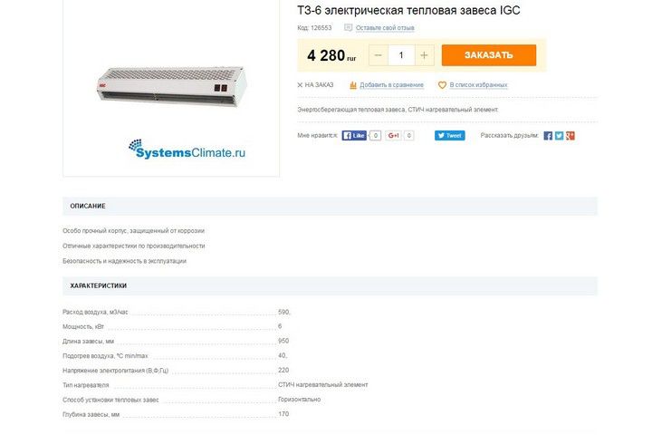The height and width of the screenshot is (435, 652).
Task: Select the ОПИСАНИЕ section header
Action: 330,206
